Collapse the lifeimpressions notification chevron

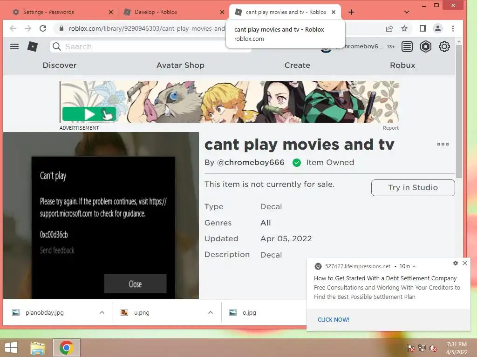tap(414, 266)
